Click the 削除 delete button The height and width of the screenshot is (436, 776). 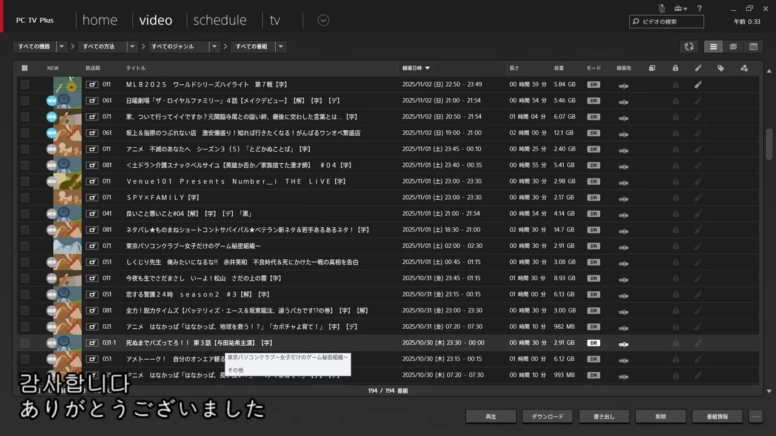point(661,417)
